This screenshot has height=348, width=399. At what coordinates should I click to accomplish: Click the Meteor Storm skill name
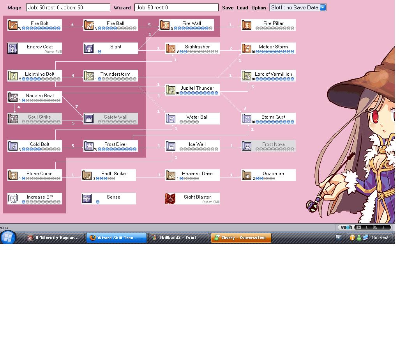point(273,46)
